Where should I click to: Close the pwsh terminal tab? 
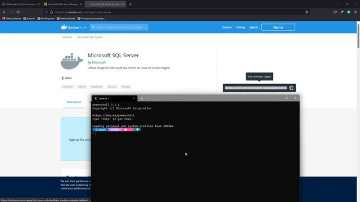click(x=134, y=98)
